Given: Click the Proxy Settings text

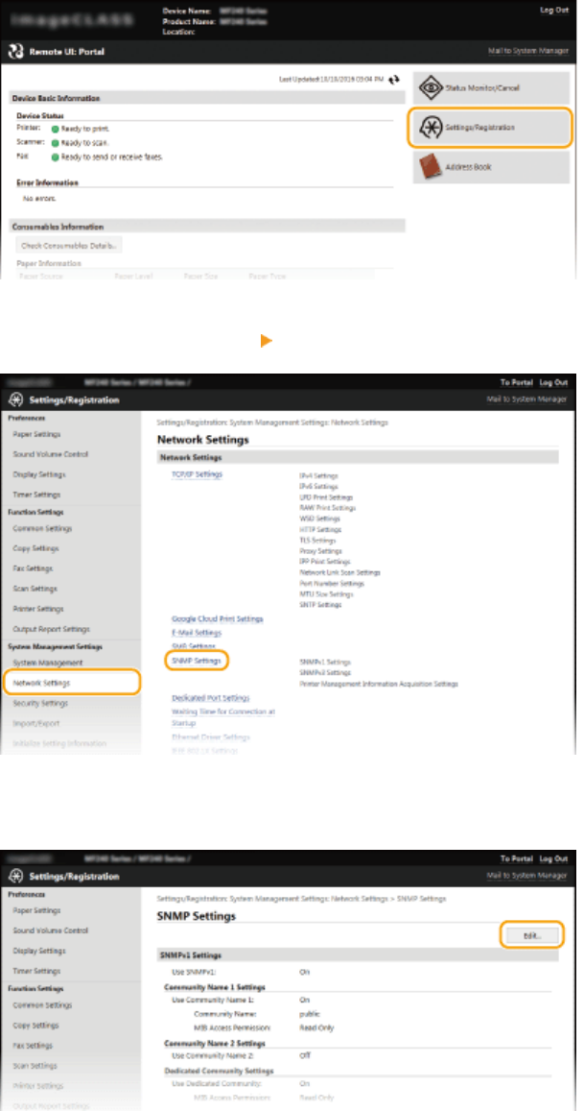Looking at the screenshot, I should point(320,550).
